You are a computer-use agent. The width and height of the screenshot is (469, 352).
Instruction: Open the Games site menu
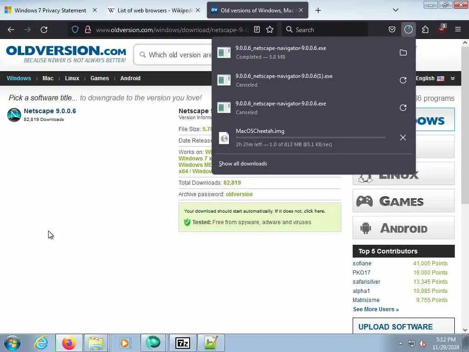tap(99, 78)
